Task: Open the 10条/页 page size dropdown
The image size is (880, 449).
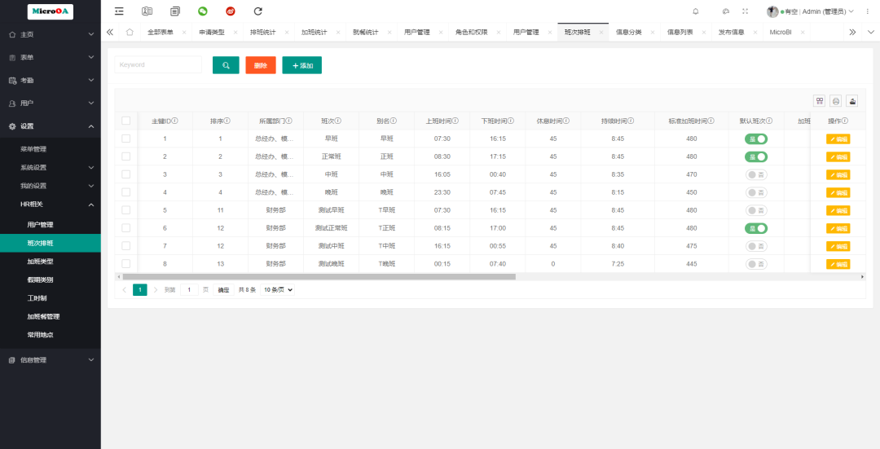Action: pyautogui.click(x=277, y=289)
